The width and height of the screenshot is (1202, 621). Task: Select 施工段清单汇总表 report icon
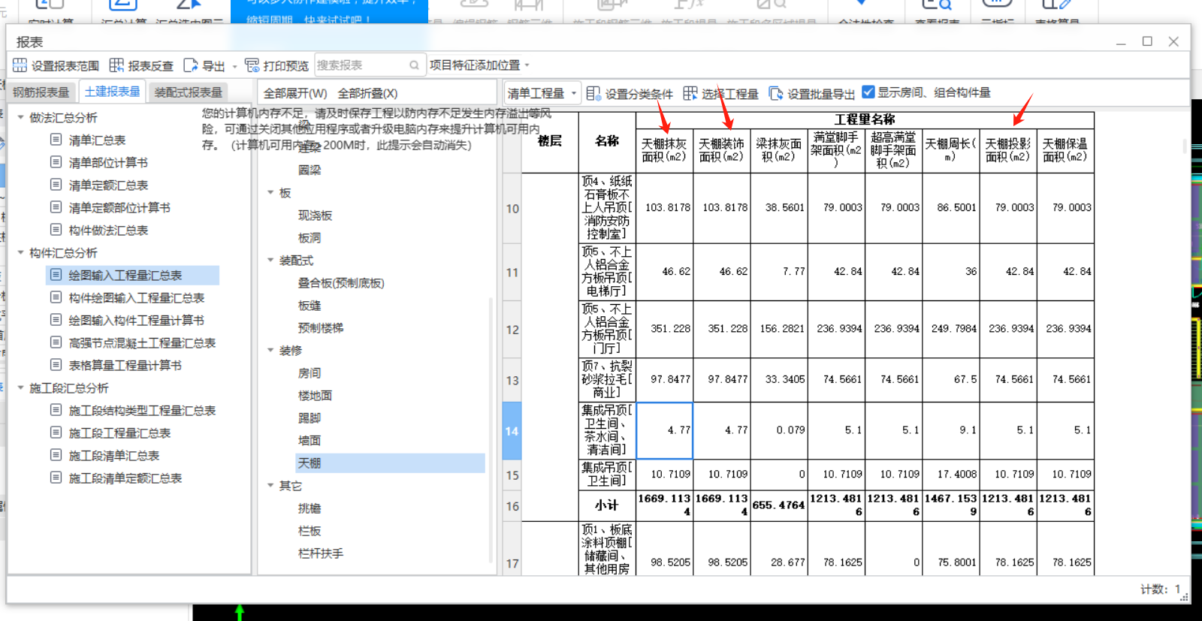pos(56,455)
